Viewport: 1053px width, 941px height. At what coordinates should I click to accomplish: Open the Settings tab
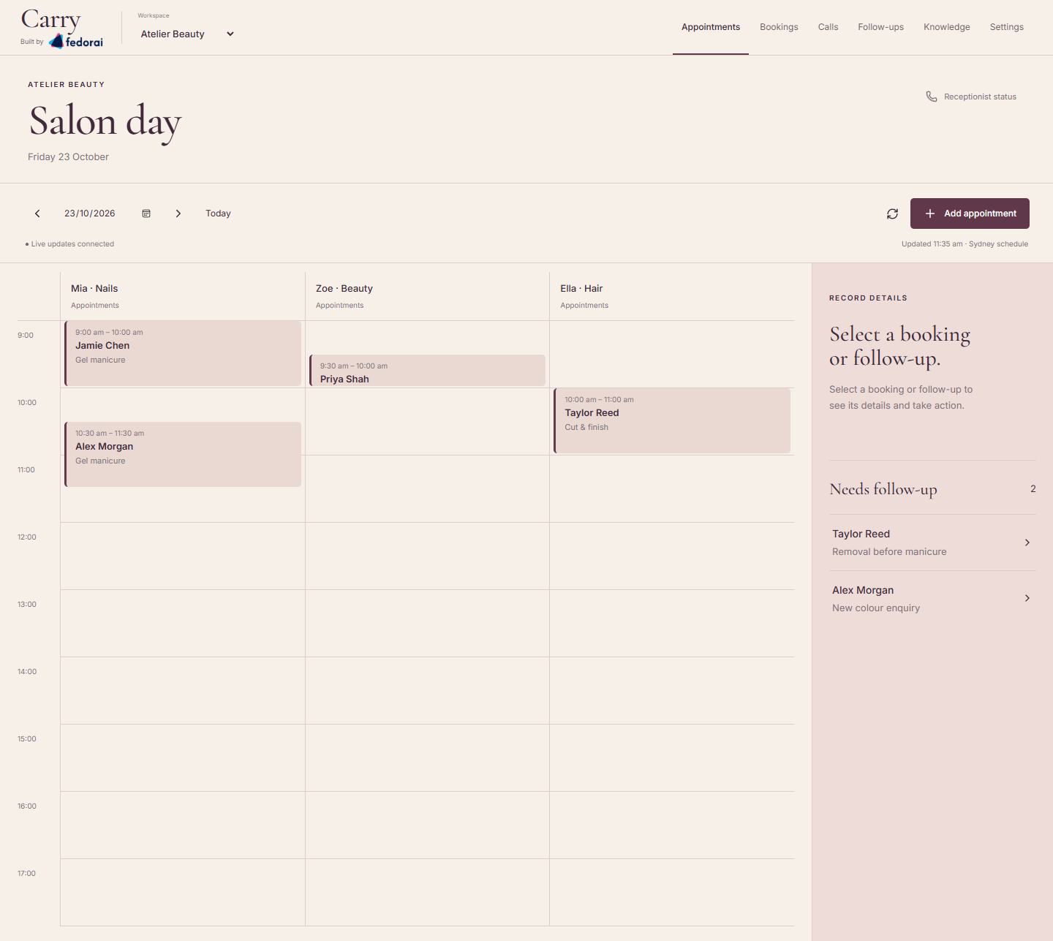(1006, 27)
